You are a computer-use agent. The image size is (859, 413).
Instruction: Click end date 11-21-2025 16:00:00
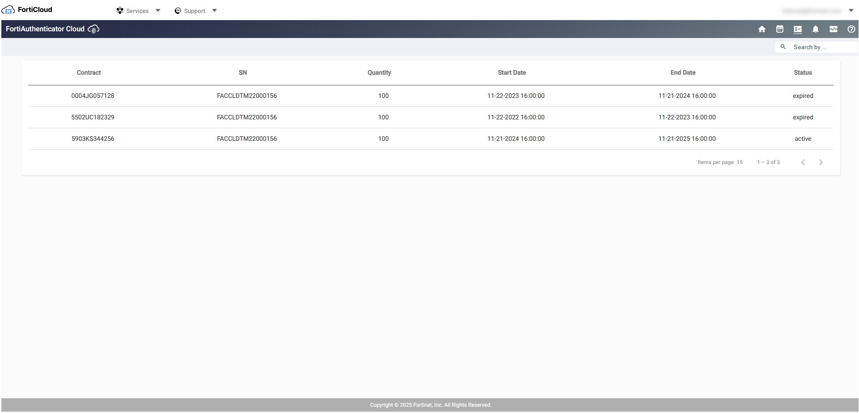coord(687,139)
